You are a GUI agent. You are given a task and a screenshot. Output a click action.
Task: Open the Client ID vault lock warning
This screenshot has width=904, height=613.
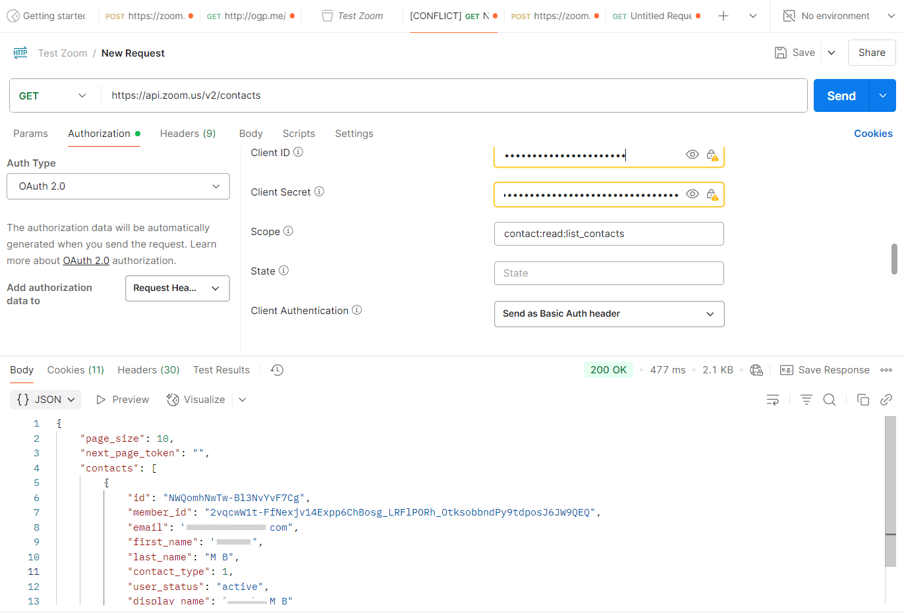(712, 154)
